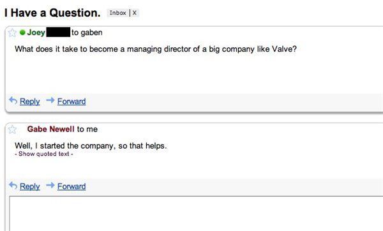The width and height of the screenshot is (383, 231).
Task: Click the sender name Gabe Newell
Action: coord(51,129)
